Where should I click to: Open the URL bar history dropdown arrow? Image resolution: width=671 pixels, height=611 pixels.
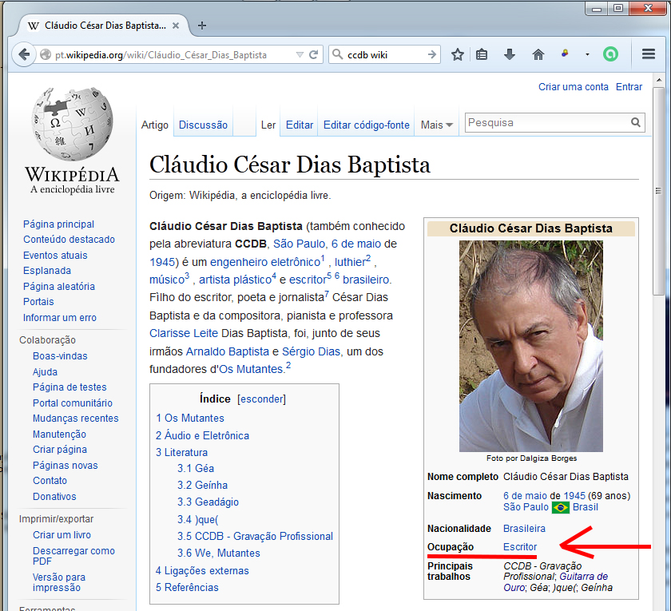300,55
